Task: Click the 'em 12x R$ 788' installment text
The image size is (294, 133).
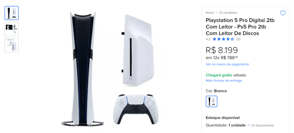Action: pos(222,58)
